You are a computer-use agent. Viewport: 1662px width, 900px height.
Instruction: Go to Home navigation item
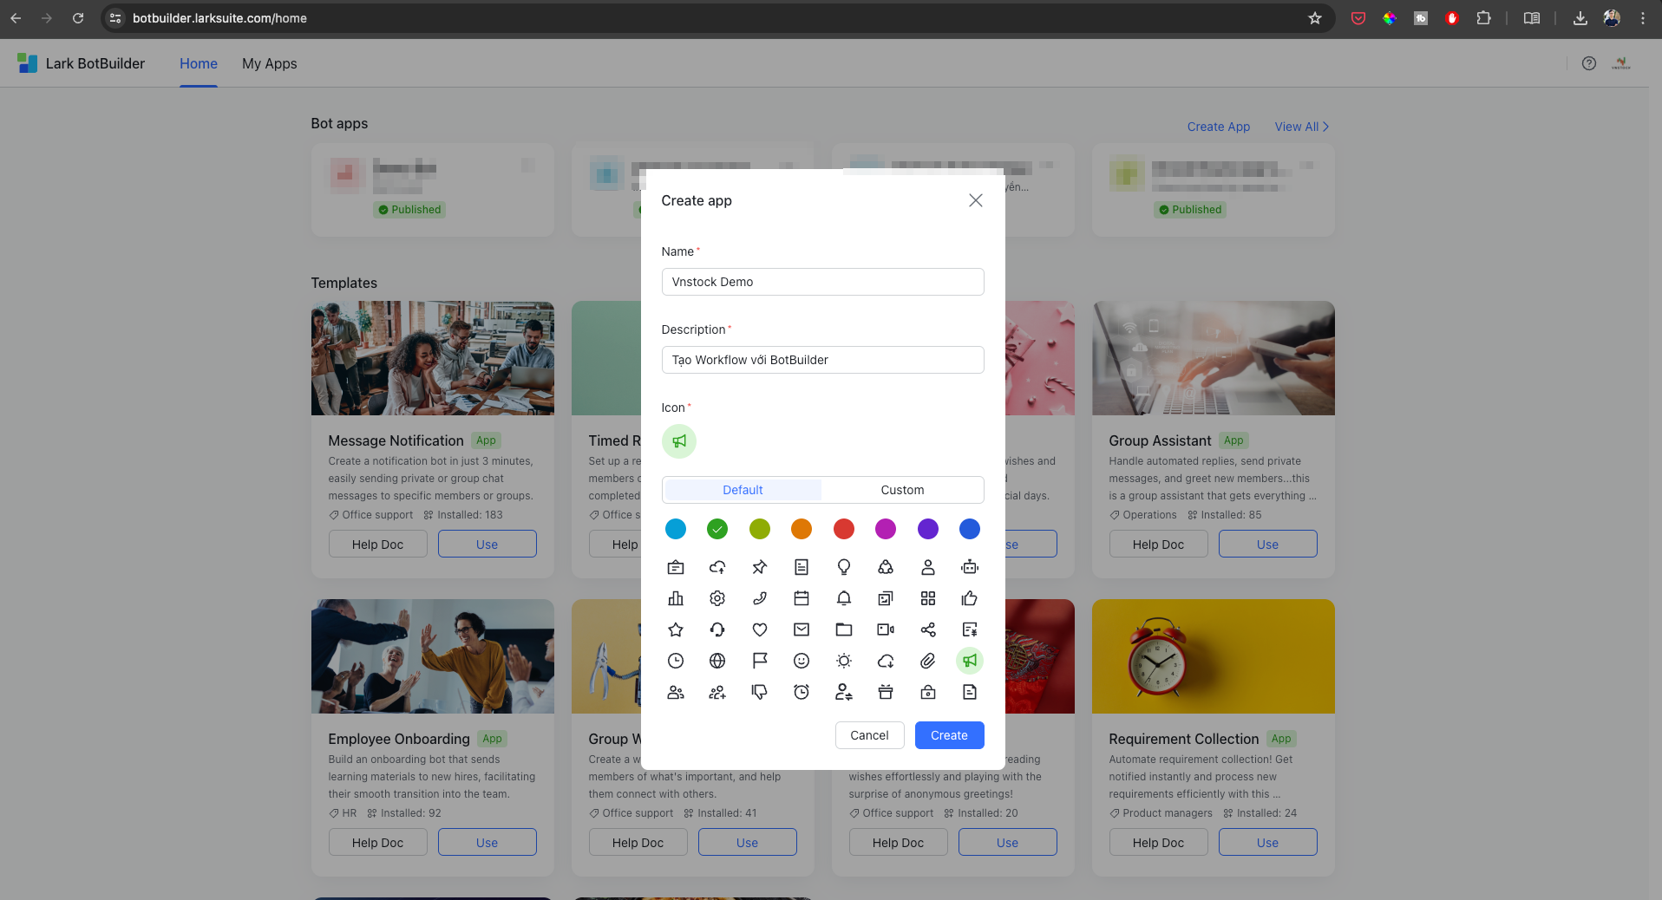coord(198,63)
